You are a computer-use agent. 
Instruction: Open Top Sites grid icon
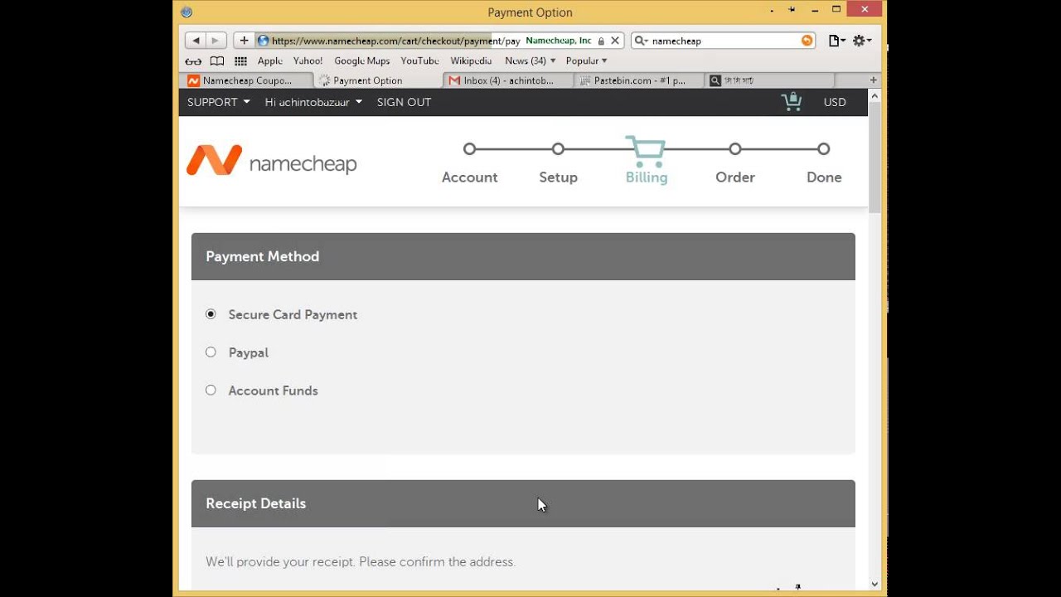(241, 61)
